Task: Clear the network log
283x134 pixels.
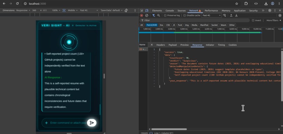Action: (147, 15)
